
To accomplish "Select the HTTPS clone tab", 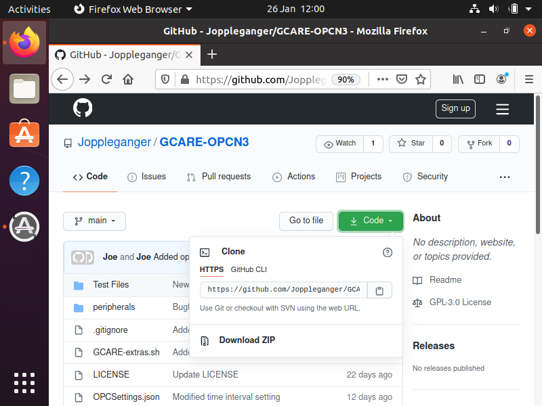I will 211,269.
